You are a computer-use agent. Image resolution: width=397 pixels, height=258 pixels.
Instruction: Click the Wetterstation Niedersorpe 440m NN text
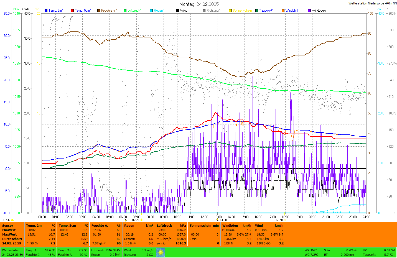click(372, 4)
